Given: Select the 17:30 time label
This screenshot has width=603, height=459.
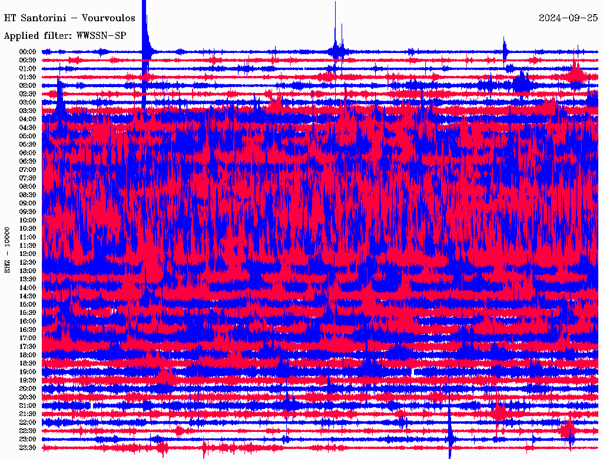Looking at the screenshot, I should 28,347.
